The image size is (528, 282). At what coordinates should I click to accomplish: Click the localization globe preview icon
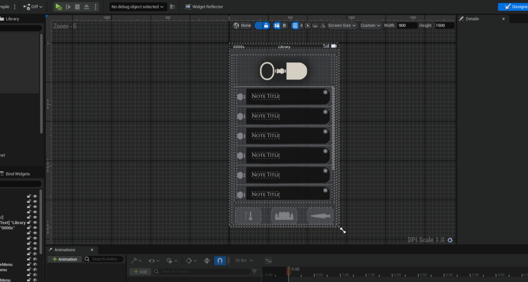click(237, 25)
